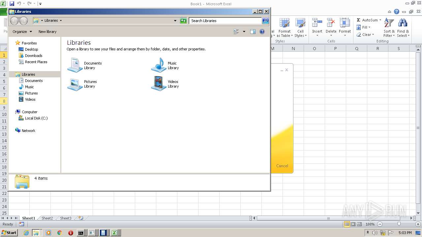This screenshot has width=422, height=237.
Task: Click Insert Worksheet tab icon
Action: (81, 218)
